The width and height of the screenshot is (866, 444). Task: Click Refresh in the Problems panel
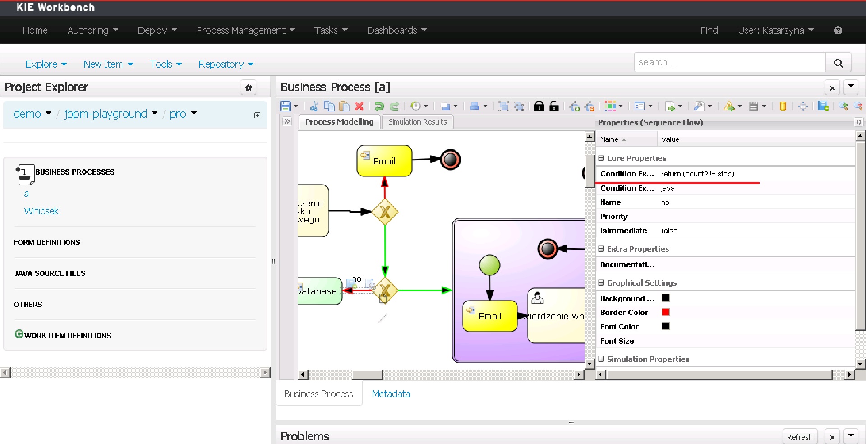[800, 437]
